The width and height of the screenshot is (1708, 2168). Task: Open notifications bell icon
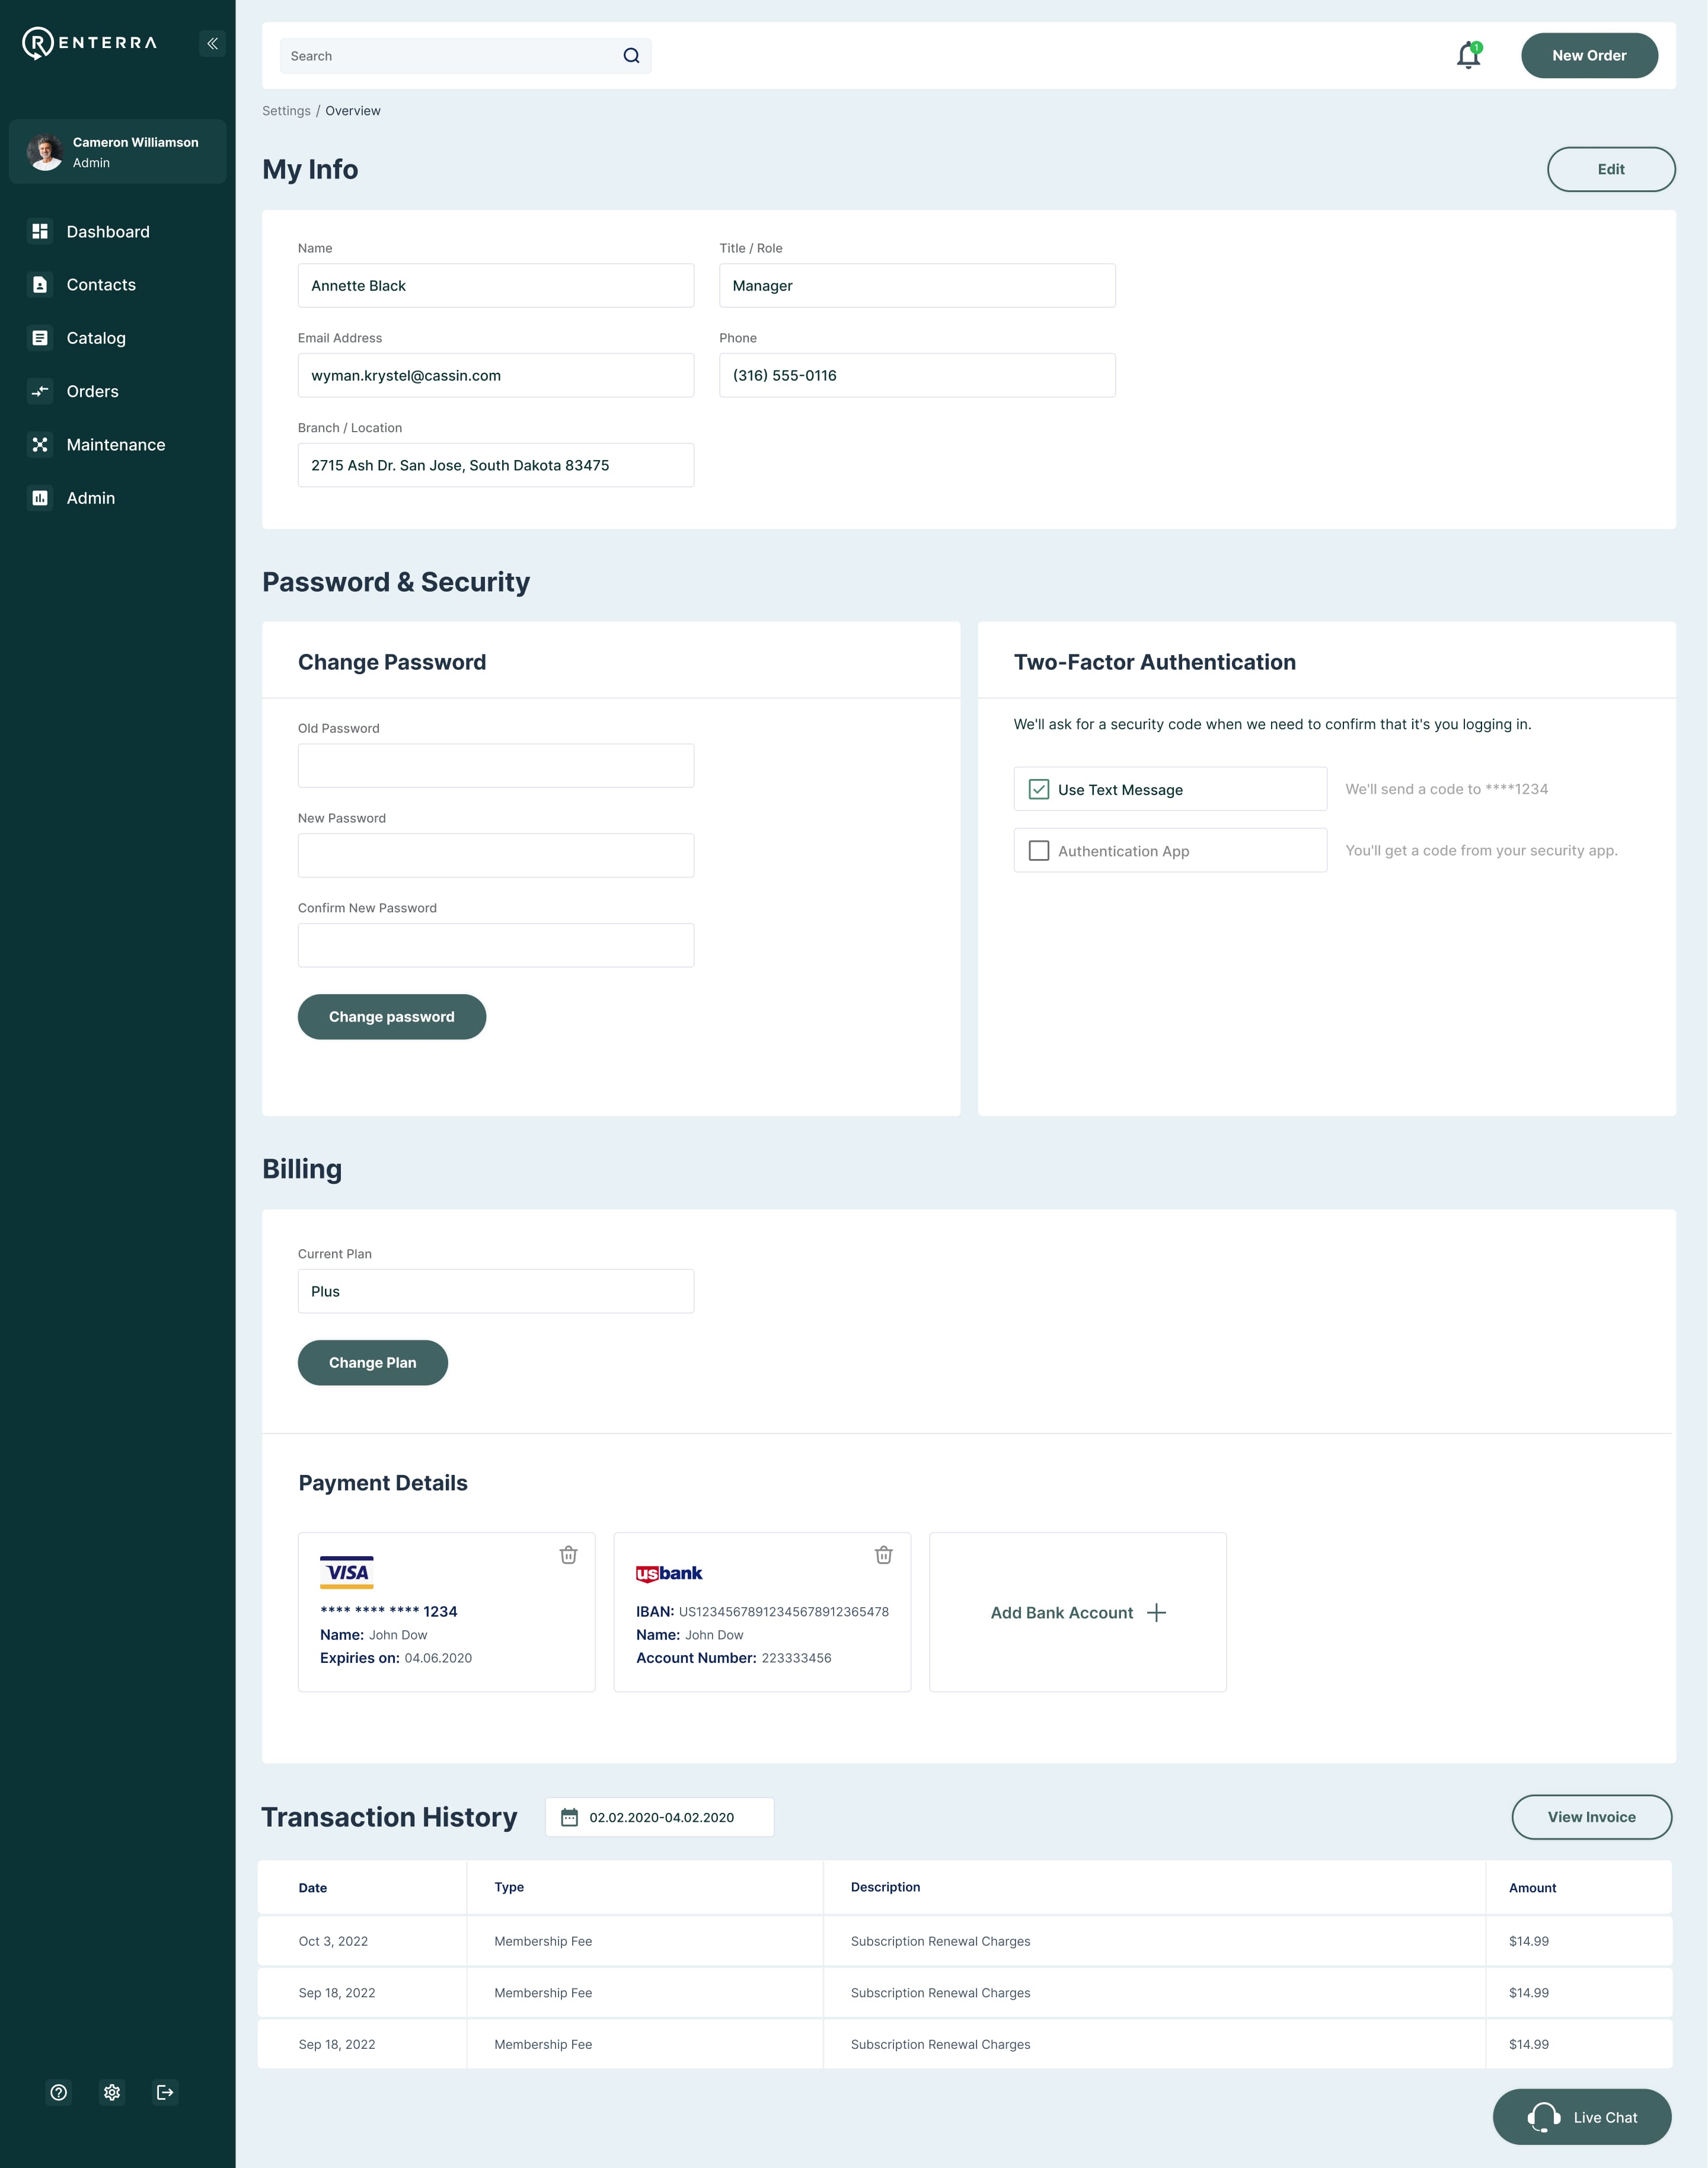point(1468,55)
